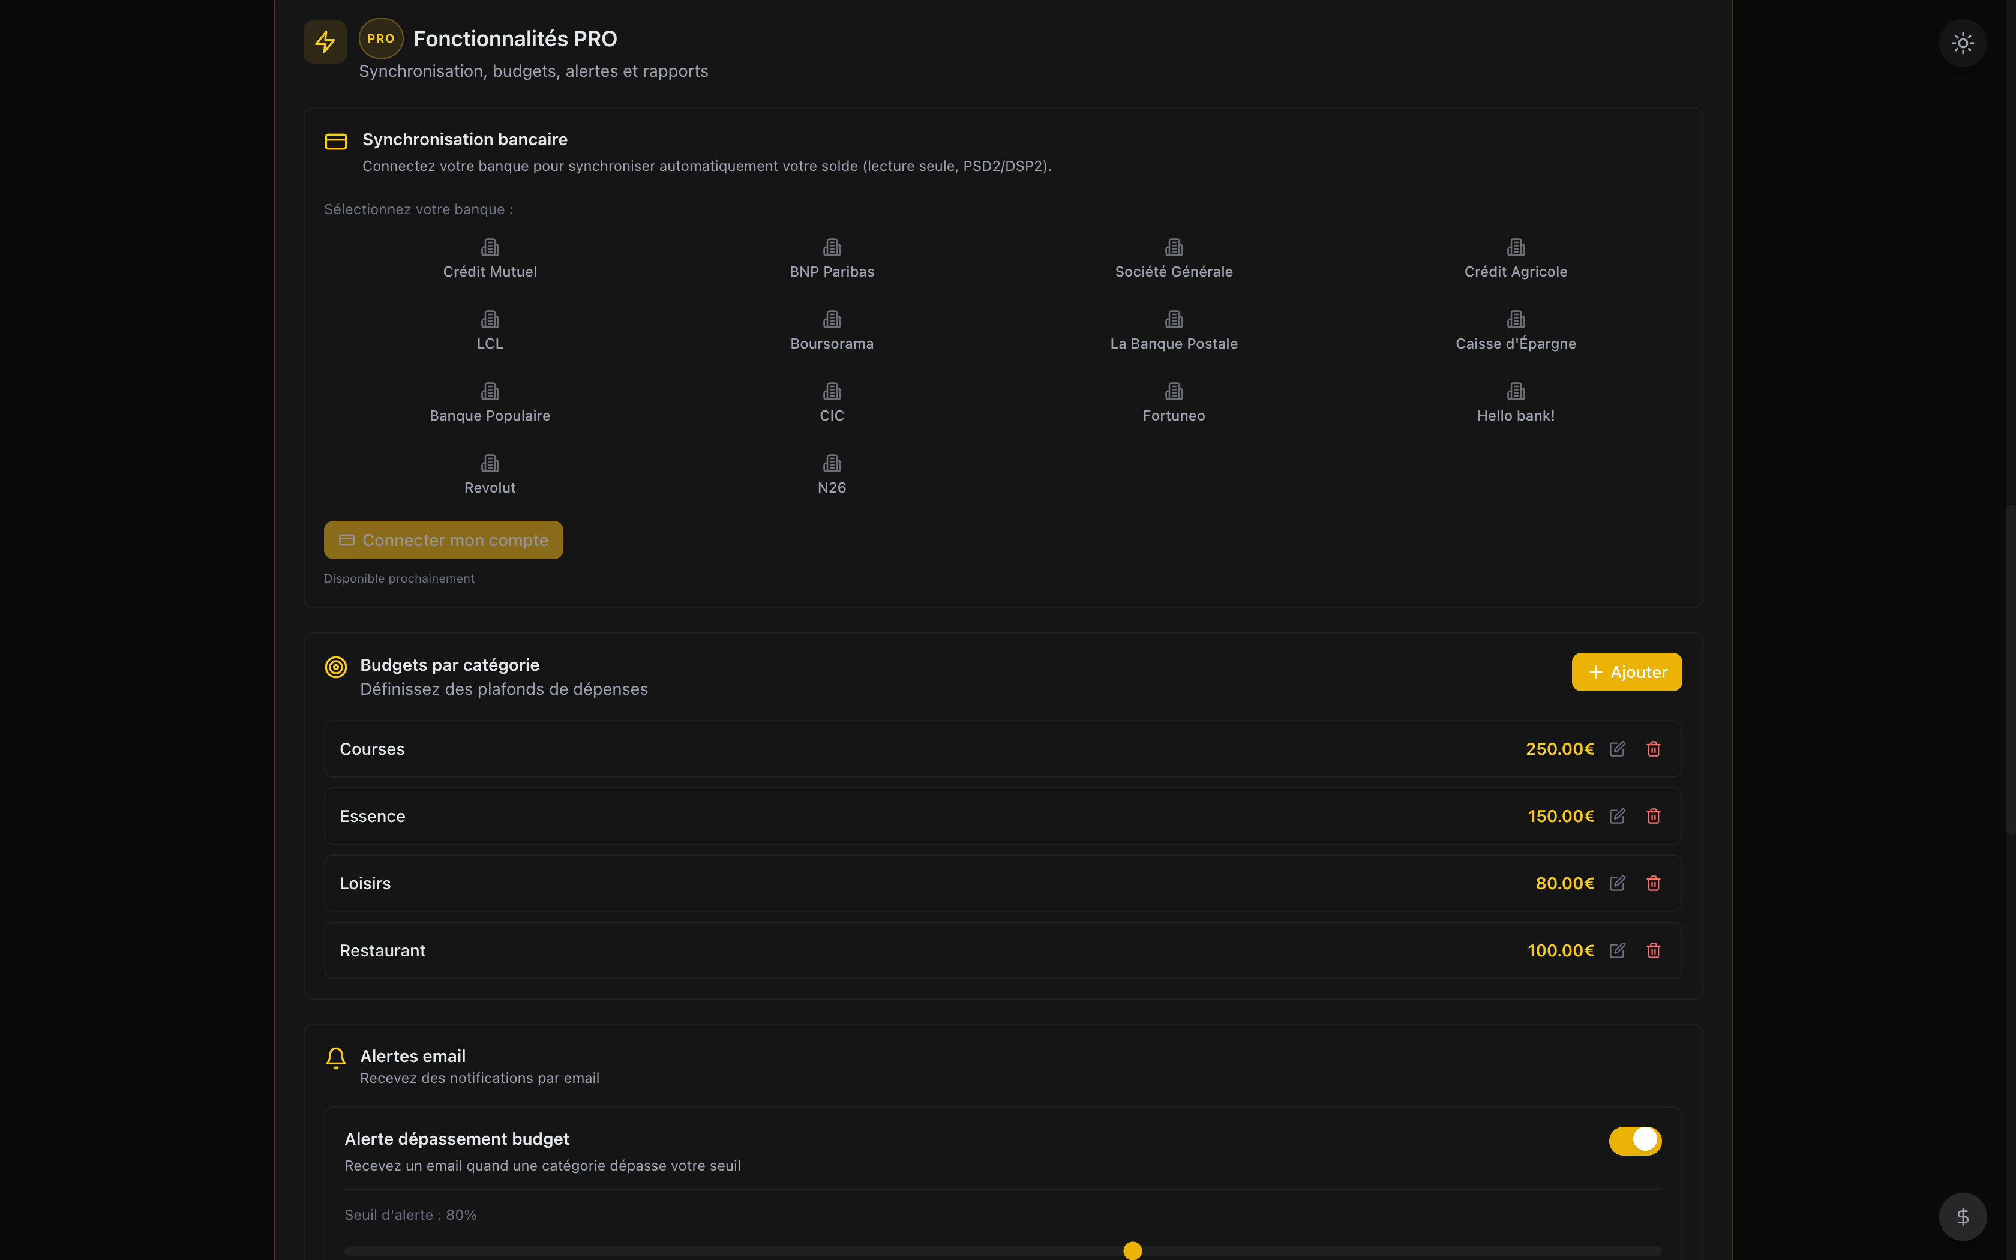Select Boursorama bank
The width and height of the screenshot is (2016, 1260).
[x=832, y=331]
